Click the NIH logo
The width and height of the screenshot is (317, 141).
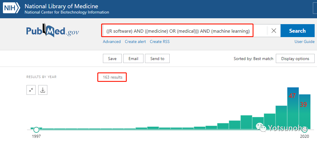[11, 9]
